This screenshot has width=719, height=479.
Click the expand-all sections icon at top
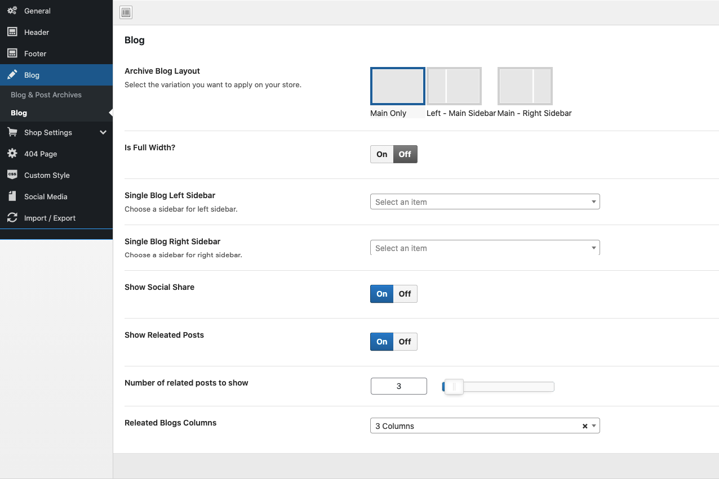pyautogui.click(x=126, y=12)
